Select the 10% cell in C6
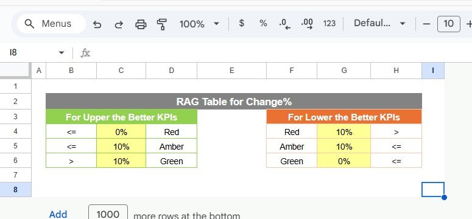The image size is (472, 219). point(121,161)
